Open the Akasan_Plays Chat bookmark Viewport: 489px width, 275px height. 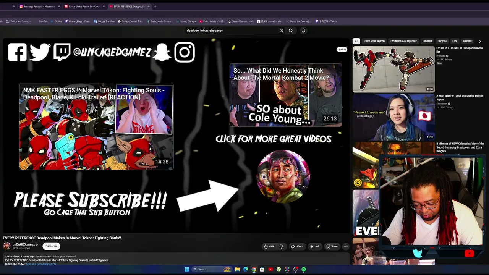[x=78, y=21]
